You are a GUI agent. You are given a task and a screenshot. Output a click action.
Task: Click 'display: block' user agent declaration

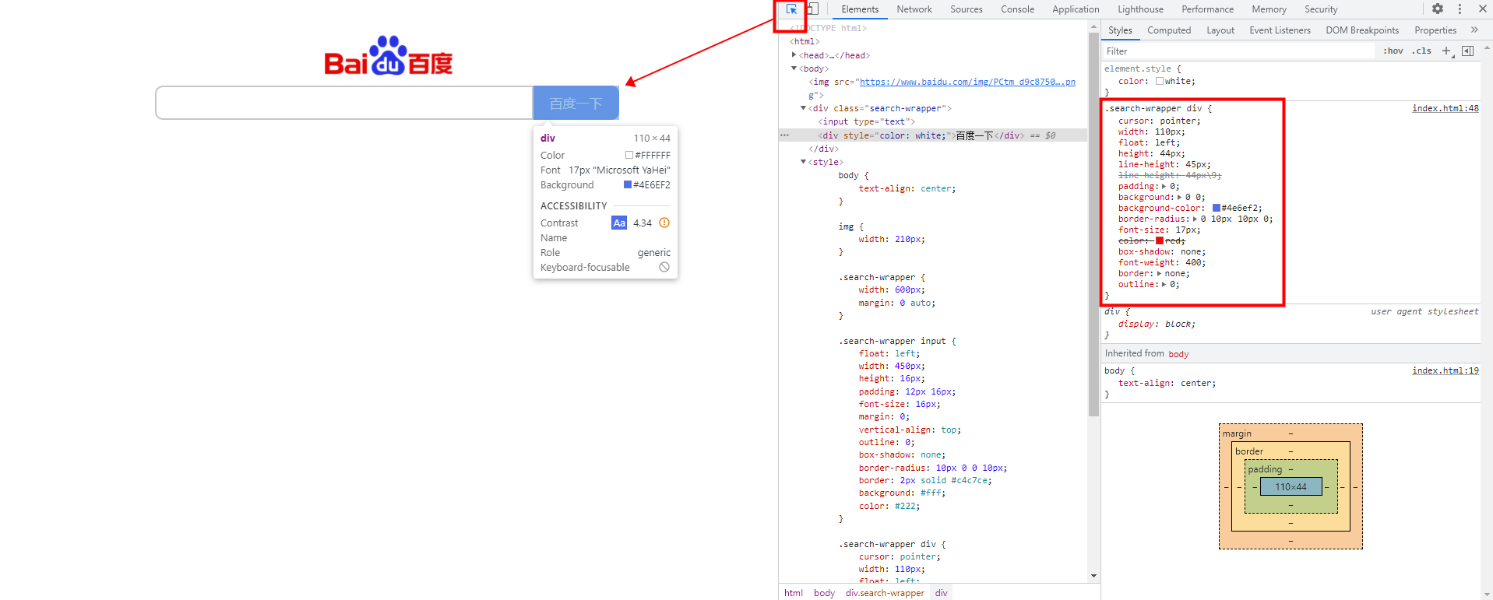coord(1157,324)
